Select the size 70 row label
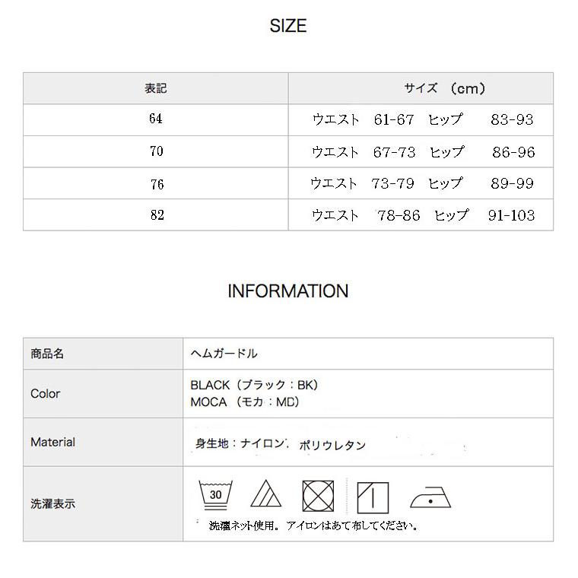 tap(156, 151)
